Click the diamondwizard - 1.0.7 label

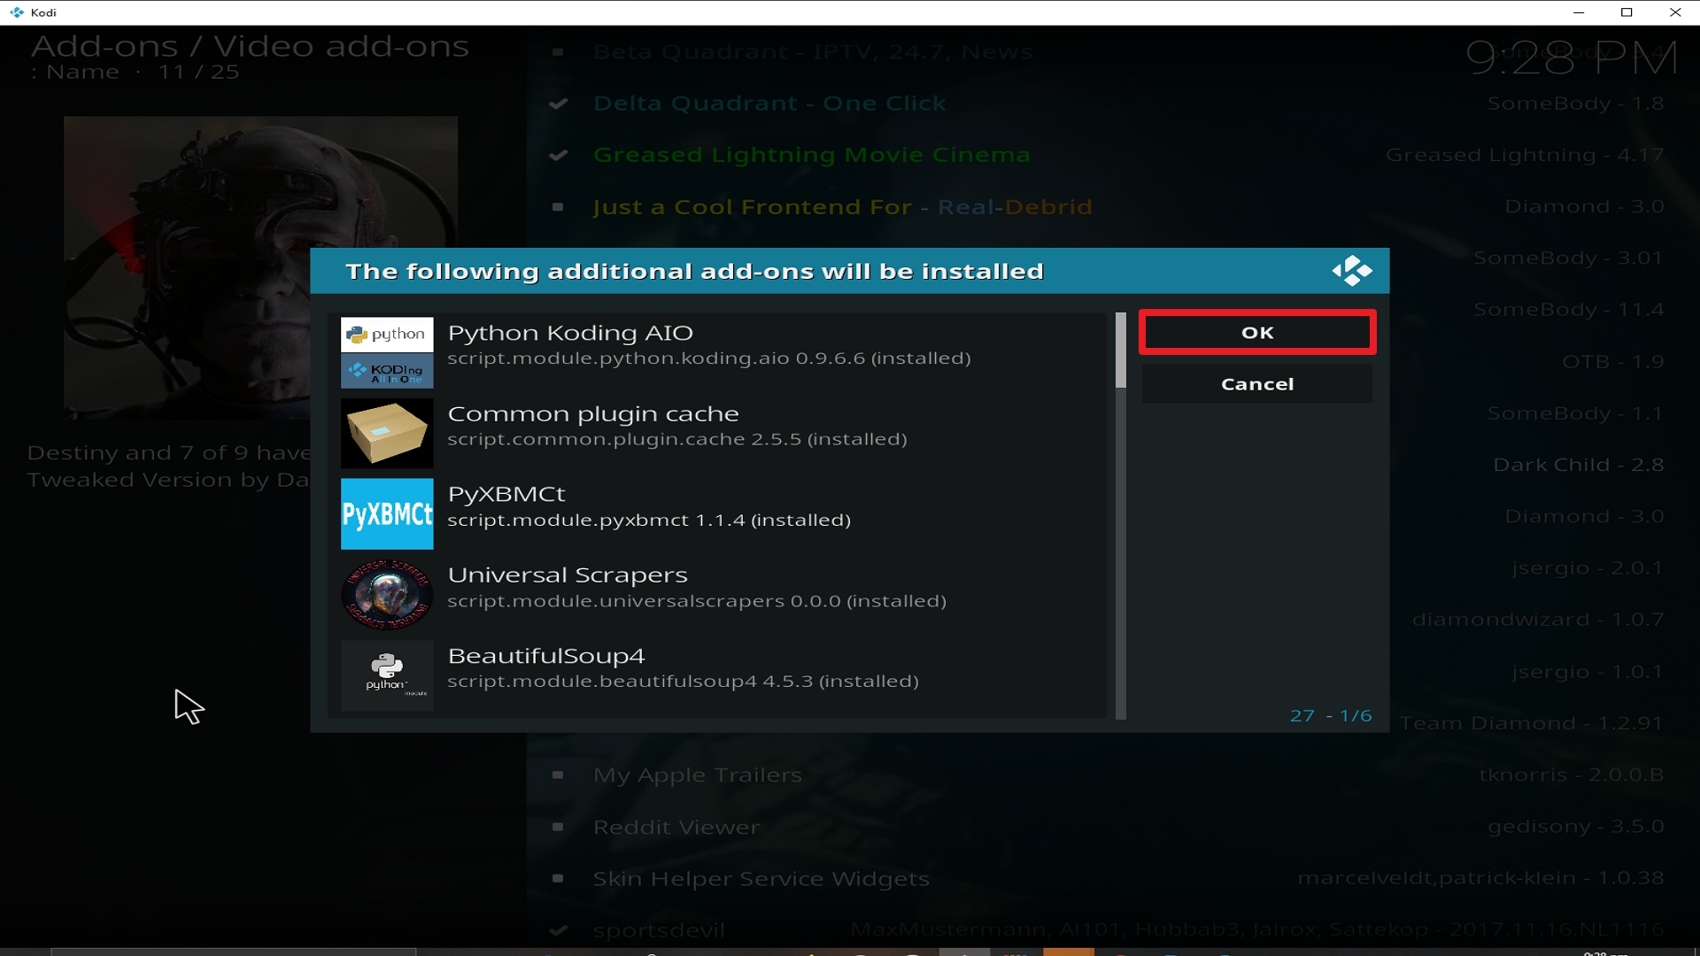coord(1538,620)
